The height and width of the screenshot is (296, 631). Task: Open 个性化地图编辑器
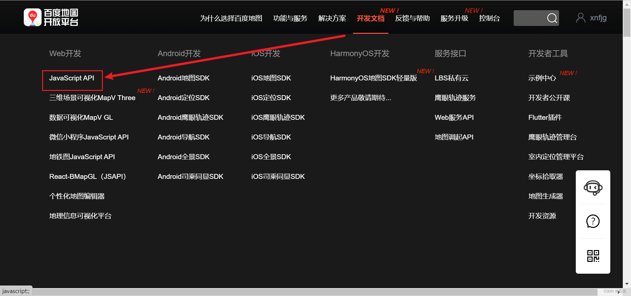(77, 196)
